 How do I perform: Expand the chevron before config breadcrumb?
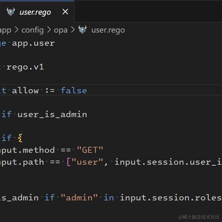16,30
